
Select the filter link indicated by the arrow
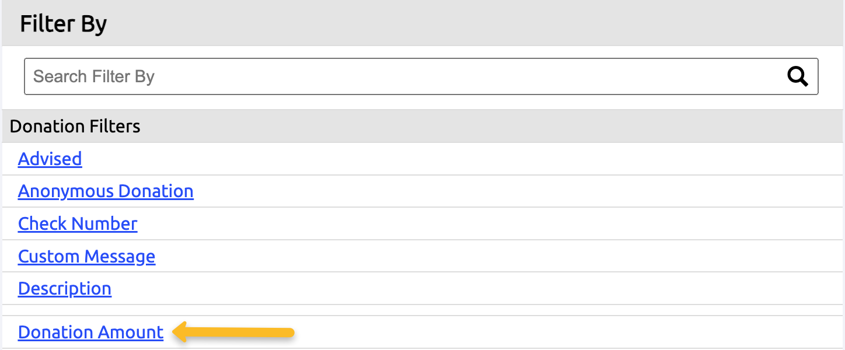[90, 332]
